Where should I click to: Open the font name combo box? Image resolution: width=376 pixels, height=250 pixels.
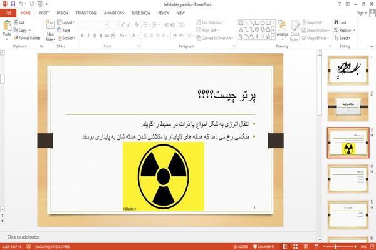[x=94, y=25]
